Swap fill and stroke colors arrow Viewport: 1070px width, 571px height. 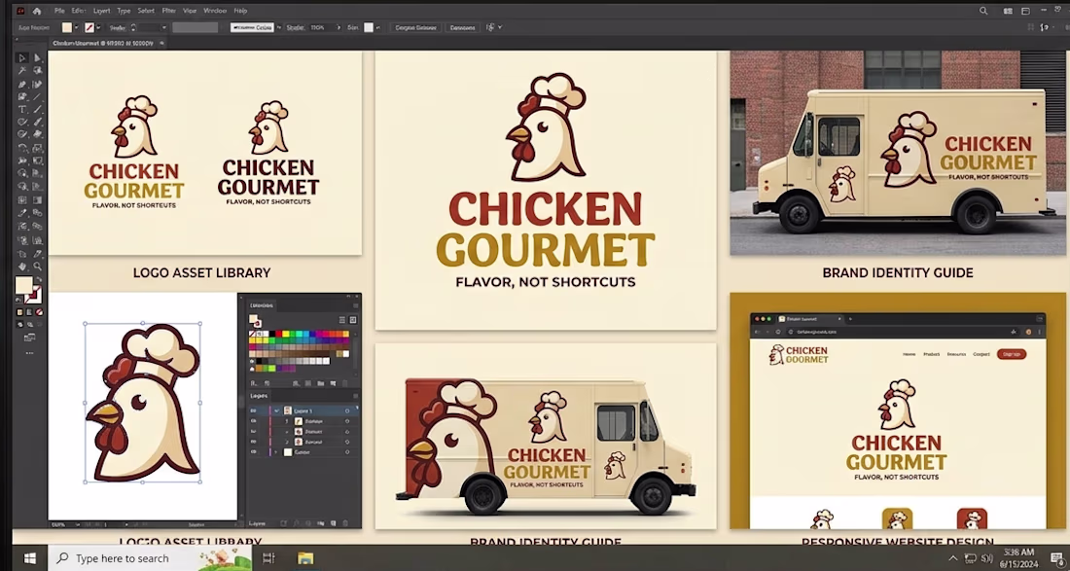click(x=38, y=280)
